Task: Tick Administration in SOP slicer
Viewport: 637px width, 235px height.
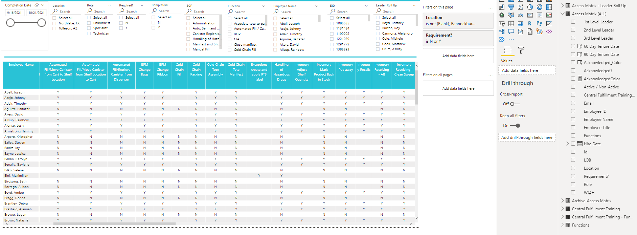Action: (x=188, y=23)
